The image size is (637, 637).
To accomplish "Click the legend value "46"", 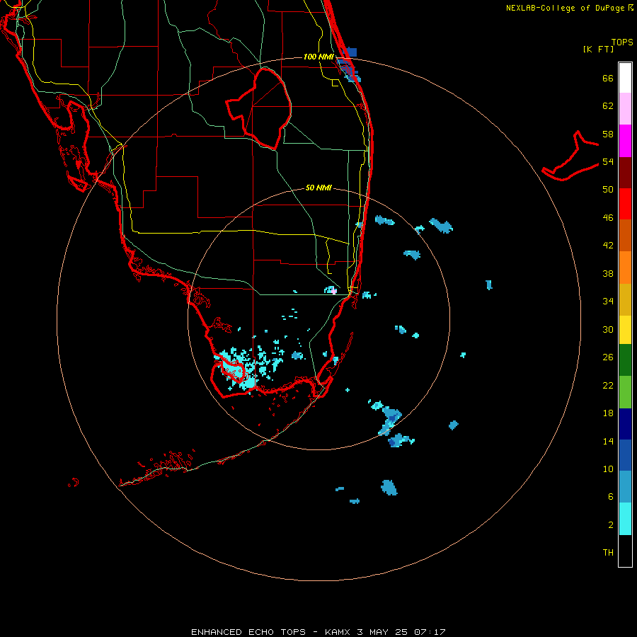I will [x=608, y=218].
